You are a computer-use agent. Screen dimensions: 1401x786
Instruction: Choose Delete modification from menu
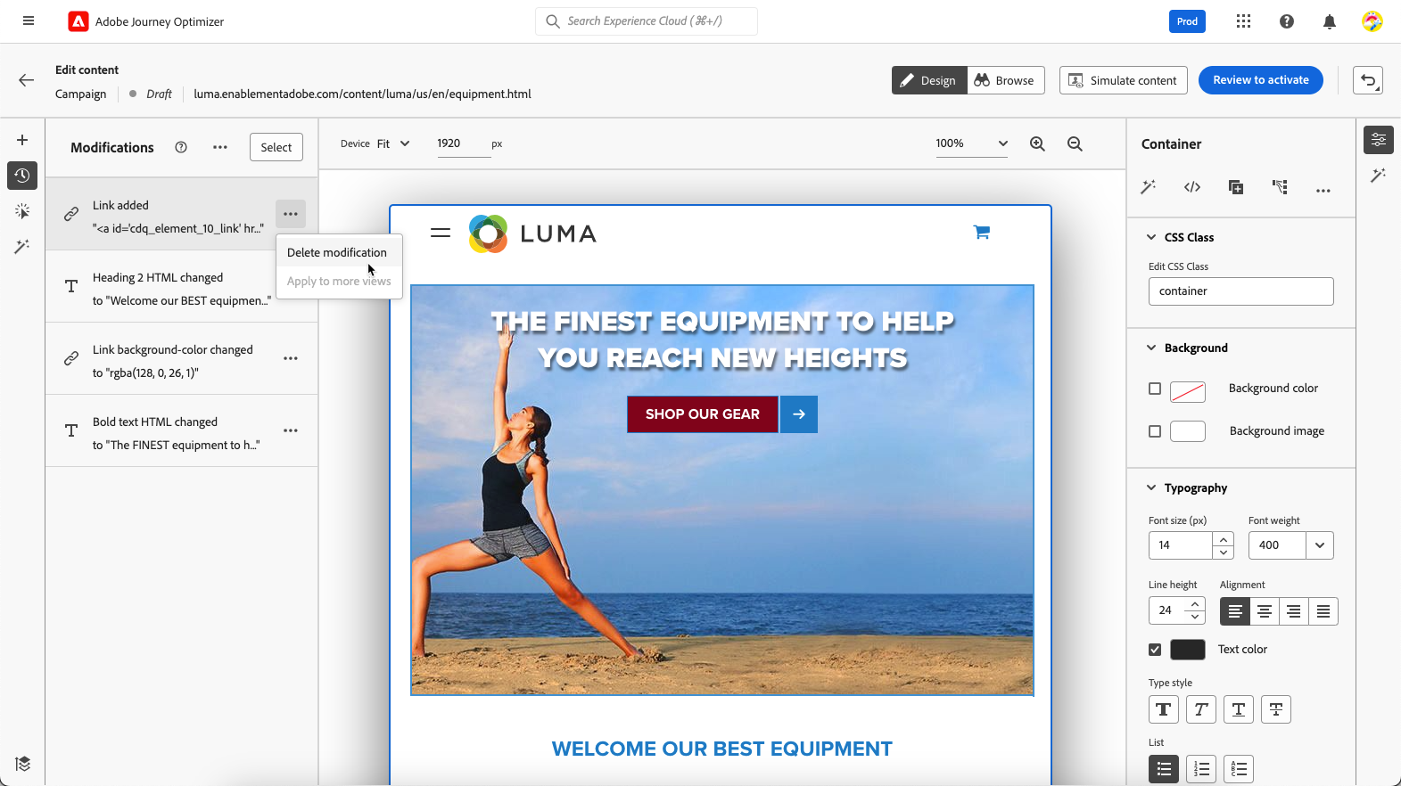[337, 252]
